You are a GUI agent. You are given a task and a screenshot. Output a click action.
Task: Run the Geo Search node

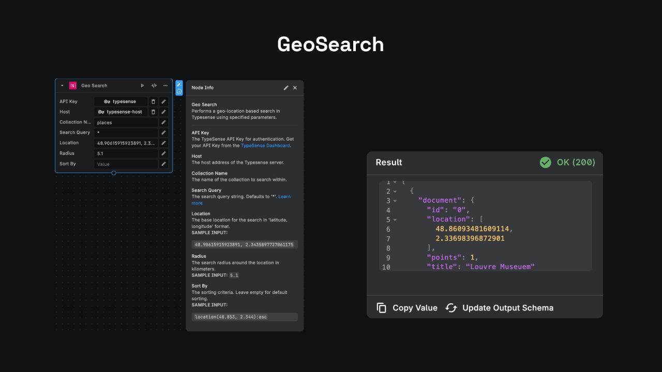point(142,86)
